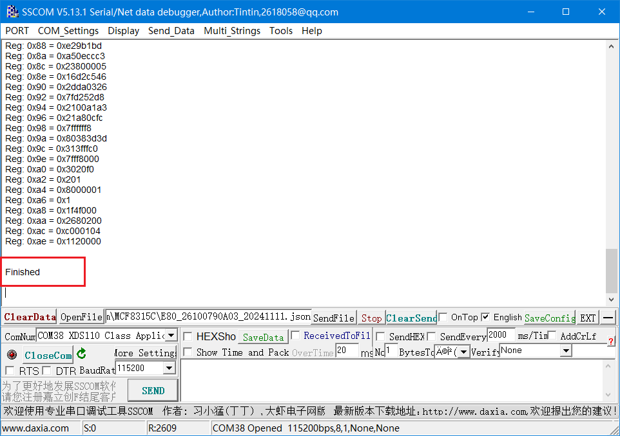Uncheck the English language checkbox
Image resolution: width=620 pixels, height=436 pixels.
coord(485,317)
